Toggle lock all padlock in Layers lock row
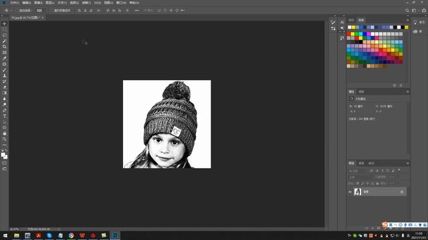 [x=377, y=183]
